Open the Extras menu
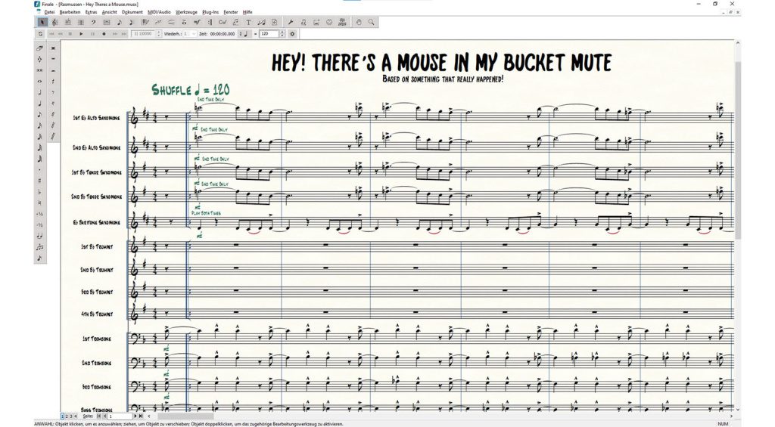 click(x=91, y=12)
